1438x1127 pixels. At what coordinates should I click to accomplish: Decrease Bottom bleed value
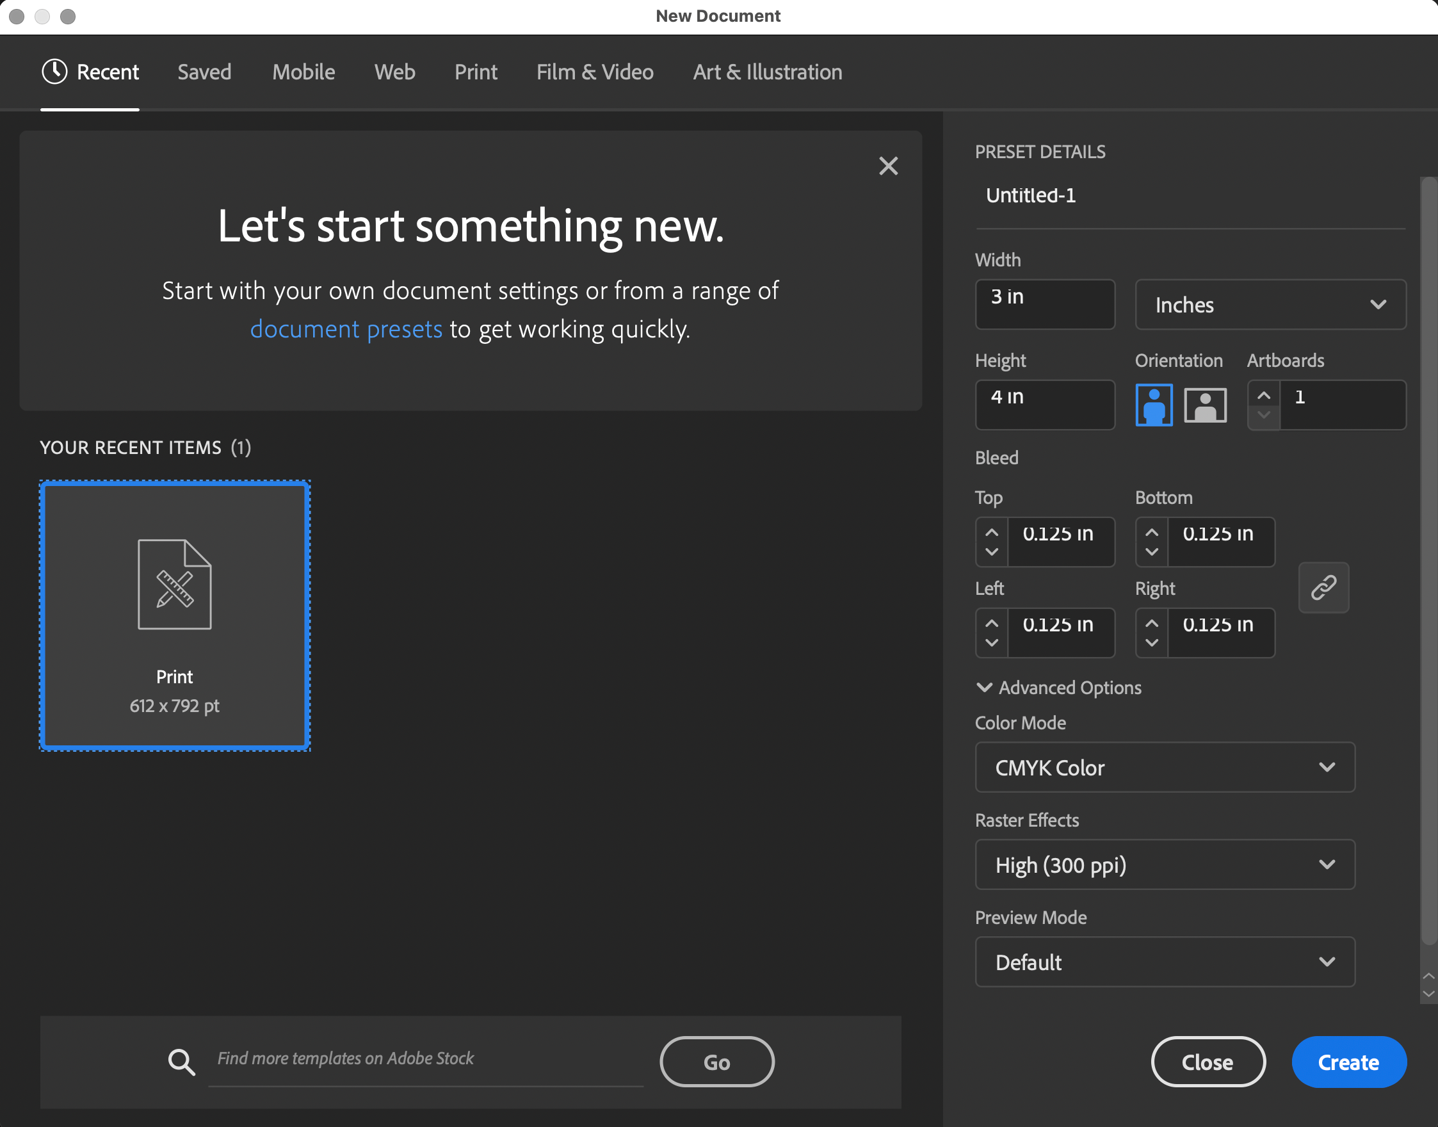tap(1152, 551)
